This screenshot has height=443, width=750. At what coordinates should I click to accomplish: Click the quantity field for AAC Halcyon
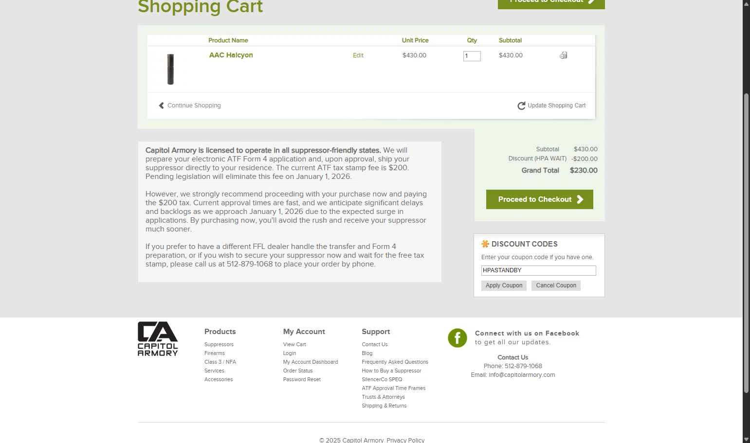click(472, 56)
